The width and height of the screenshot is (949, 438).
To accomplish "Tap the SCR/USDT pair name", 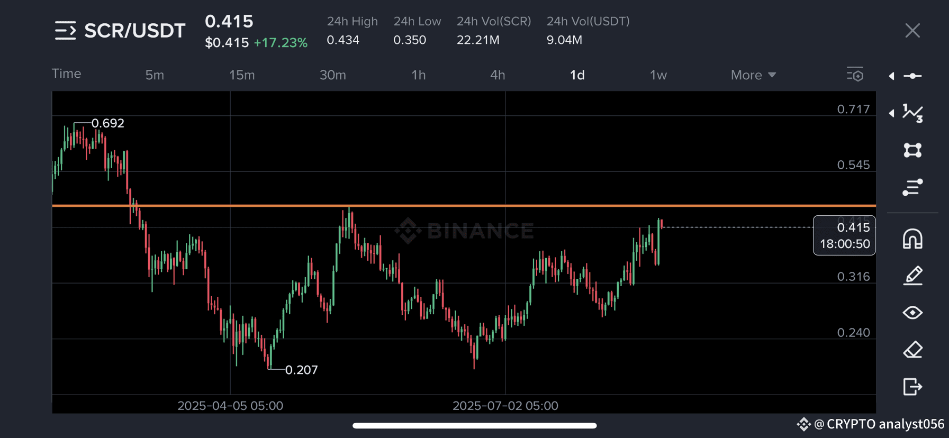I will click(135, 31).
